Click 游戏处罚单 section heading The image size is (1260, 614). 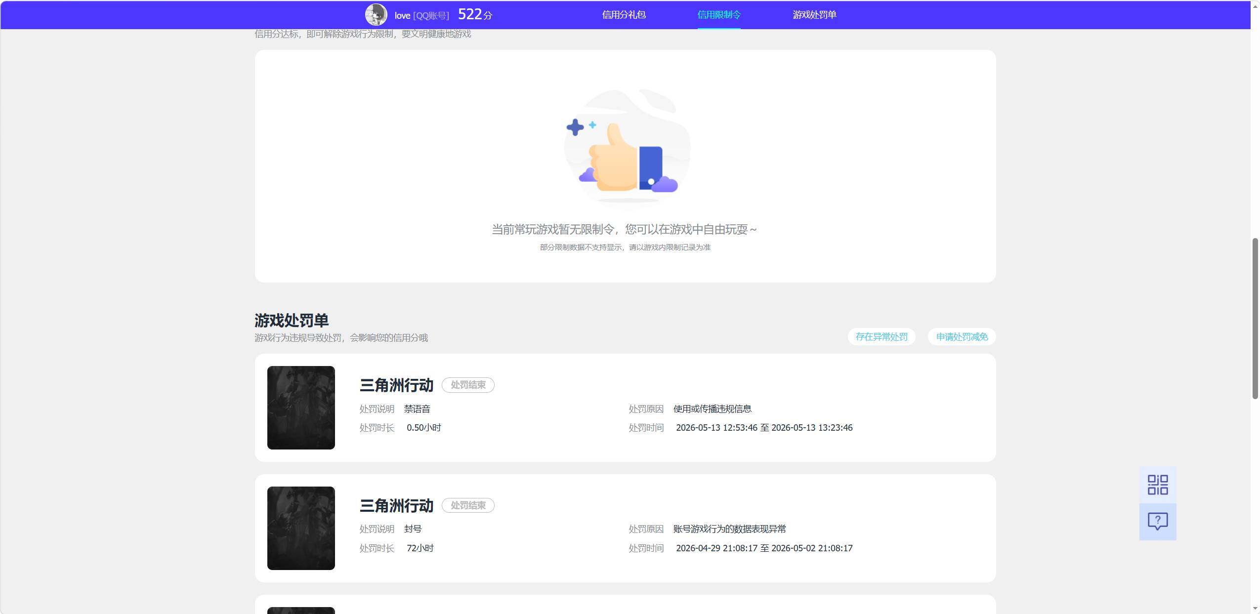[x=292, y=321]
